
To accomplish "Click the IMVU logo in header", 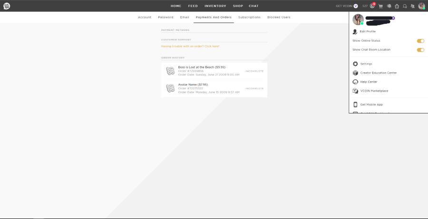I will click(x=7, y=6).
